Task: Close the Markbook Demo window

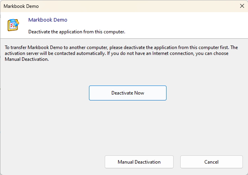Action: [242, 6]
